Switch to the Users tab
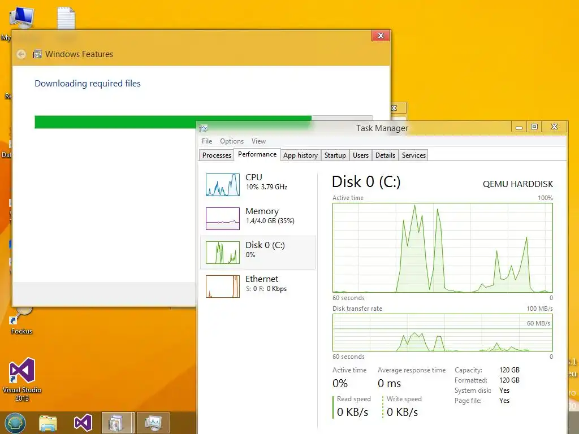Viewport: 579px width, 434px height. coord(360,155)
